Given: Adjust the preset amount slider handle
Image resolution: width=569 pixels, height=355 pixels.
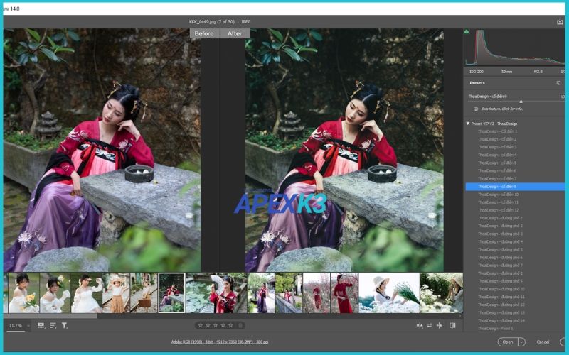Looking at the screenshot, I should click(x=521, y=102).
